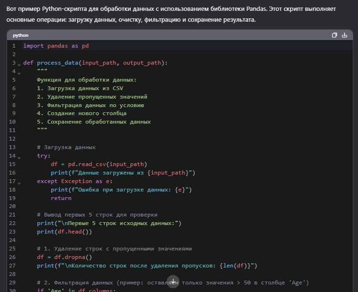Download the python code block
The width and height of the screenshot is (358, 292).
(344, 35)
